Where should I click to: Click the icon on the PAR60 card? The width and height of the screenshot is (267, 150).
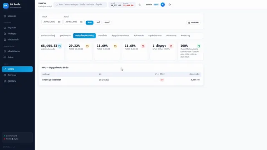pos(115,46)
